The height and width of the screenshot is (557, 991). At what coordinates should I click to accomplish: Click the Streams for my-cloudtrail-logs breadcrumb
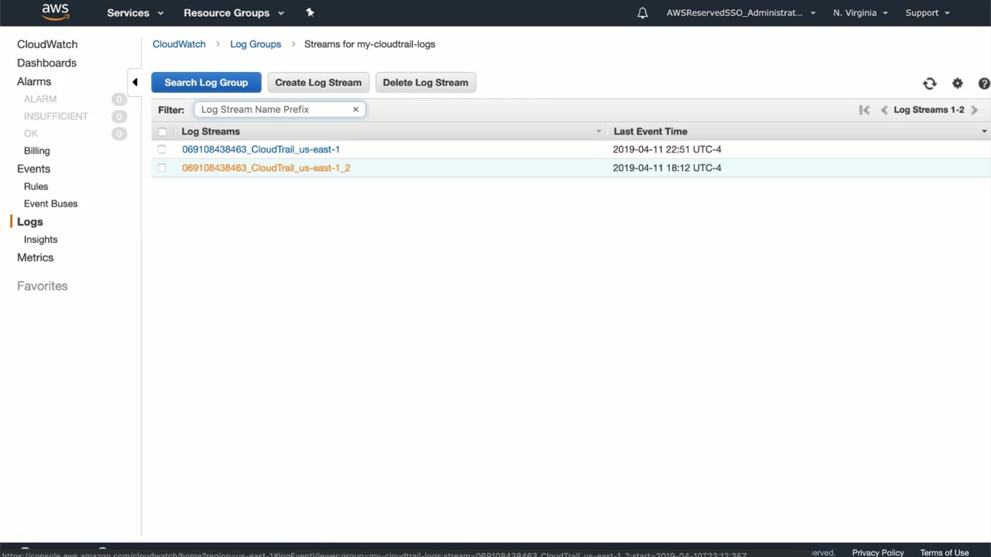pos(369,44)
